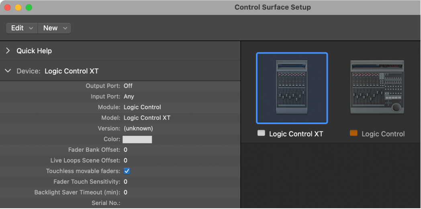Click the Version value (unknown)
421x209 pixels.
[138, 129]
